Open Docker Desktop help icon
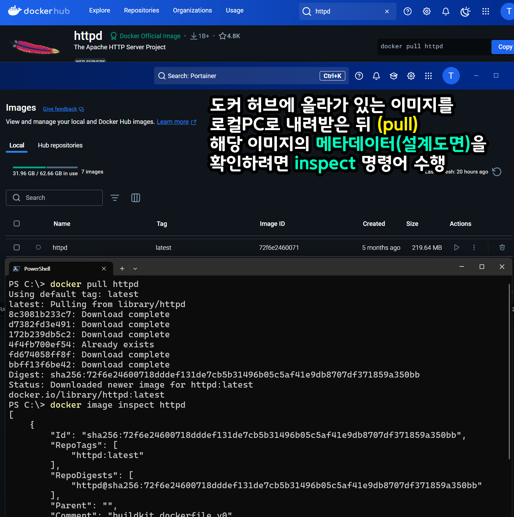Image resolution: width=514 pixels, height=517 pixels. coord(359,76)
